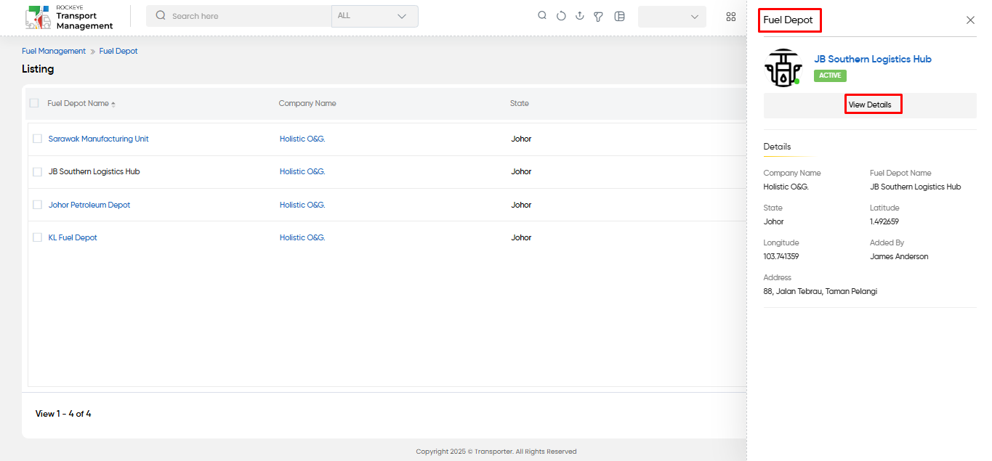Click the JB Southern Logistics Hub panel heading link

(x=873, y=60)
